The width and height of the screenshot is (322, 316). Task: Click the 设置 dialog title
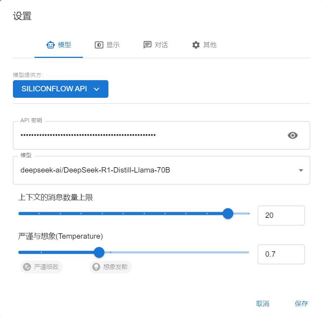pyautogui.click(x=22, y=16)
